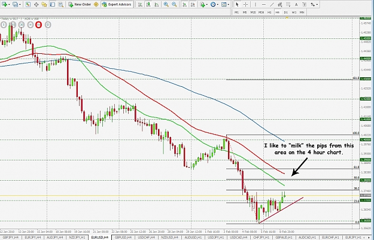The height and width of the screenshot is (240, 374).
Task: Open the NZDUSD,H4 chart tab
Action: [169, 238]
